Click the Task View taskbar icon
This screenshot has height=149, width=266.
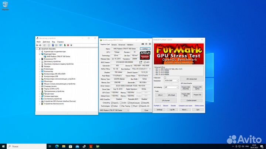50,146
